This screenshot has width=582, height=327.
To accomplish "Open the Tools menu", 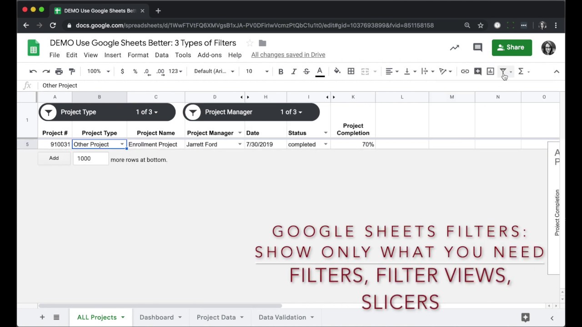I will click(x=183, y=55).
